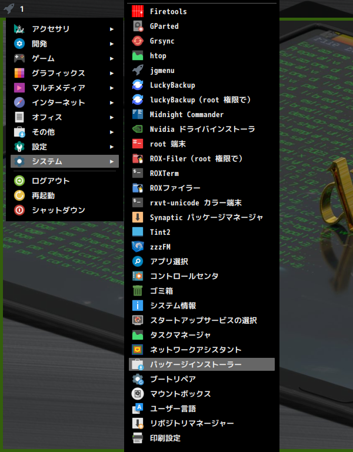Click the Firetools icon

click(x=138, y=12)
